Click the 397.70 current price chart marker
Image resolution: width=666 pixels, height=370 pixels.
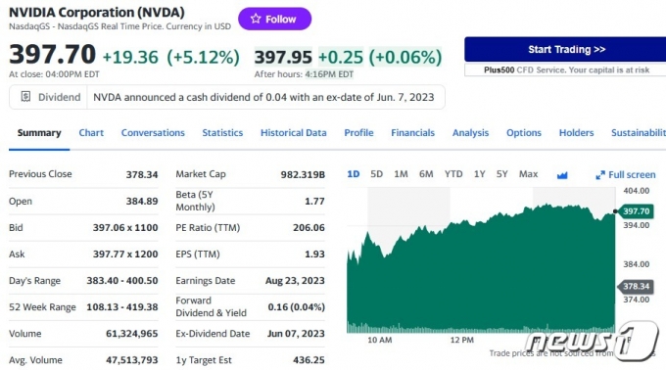636,211
